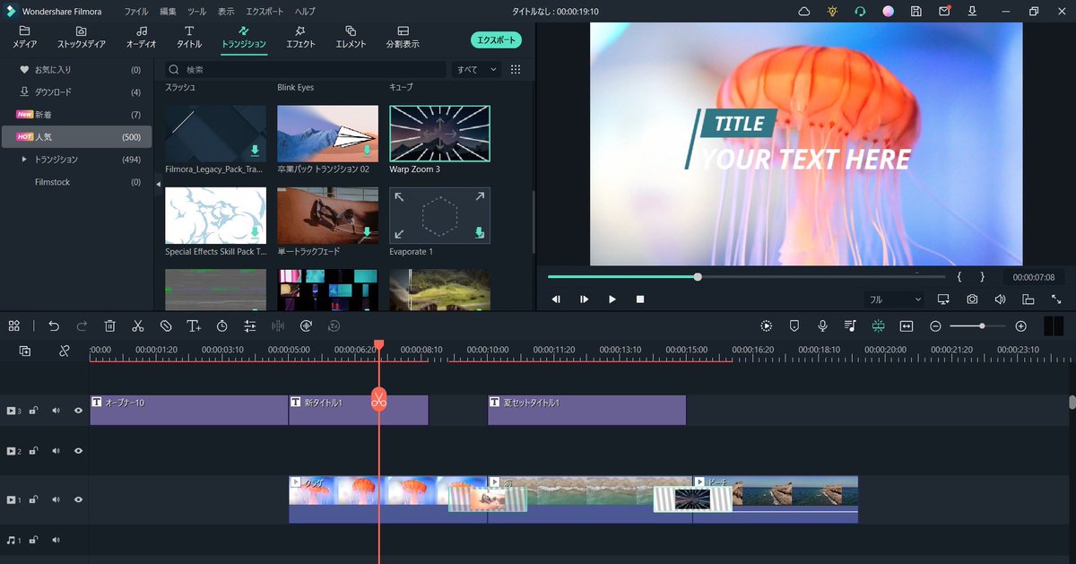The width and height of the screenshot is (1076, 564).
Task: Hide video track 2 with eye icon
Action: (x=78, y=451)
